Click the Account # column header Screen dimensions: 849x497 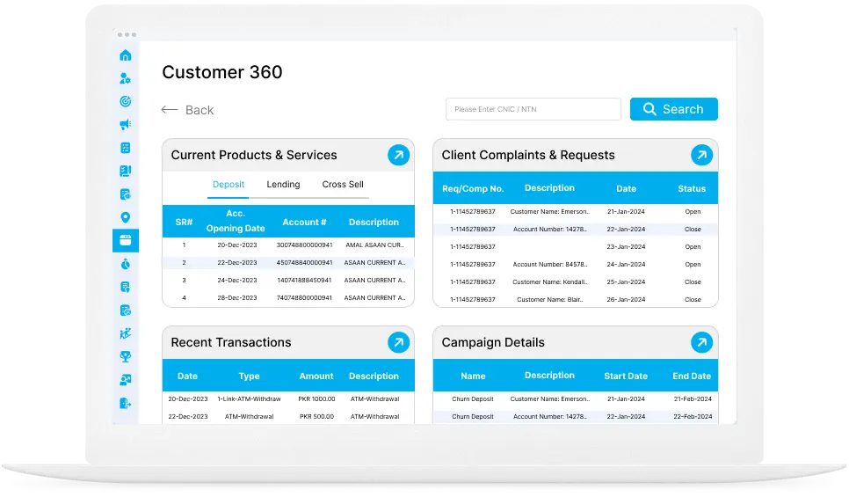304,223
